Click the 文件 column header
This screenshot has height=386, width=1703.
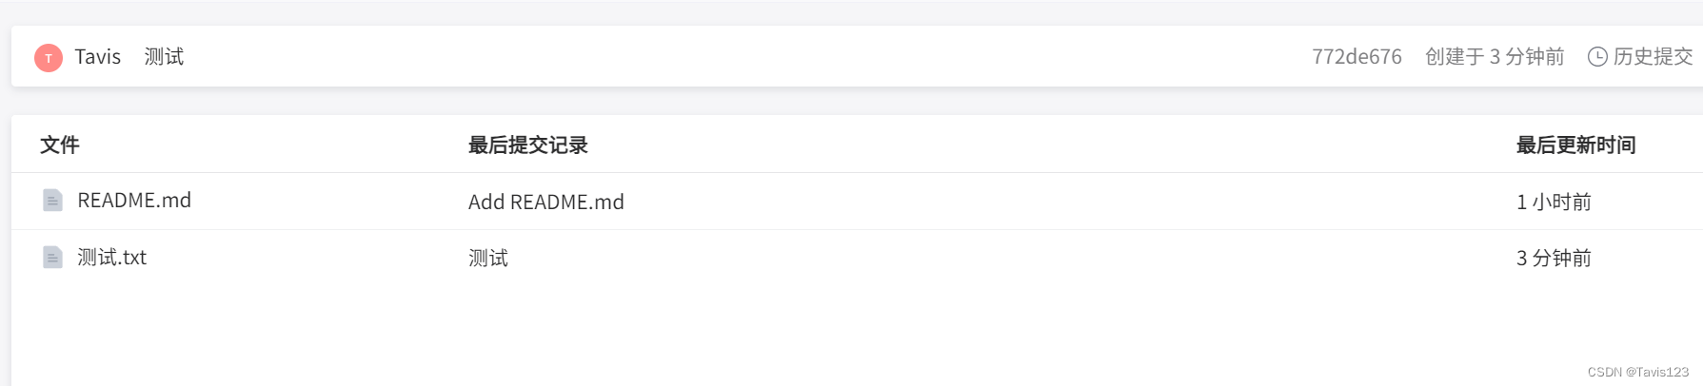tap(60, 145)
